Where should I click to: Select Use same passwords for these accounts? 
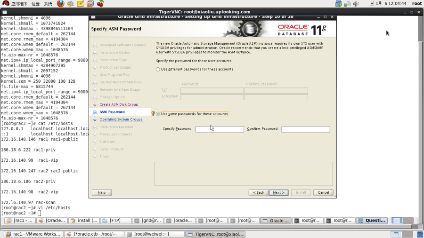158,114
